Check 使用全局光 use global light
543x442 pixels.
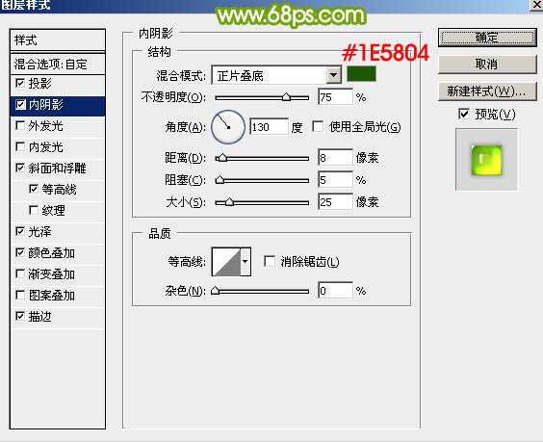pyautogui.click(x=318, y=126)
